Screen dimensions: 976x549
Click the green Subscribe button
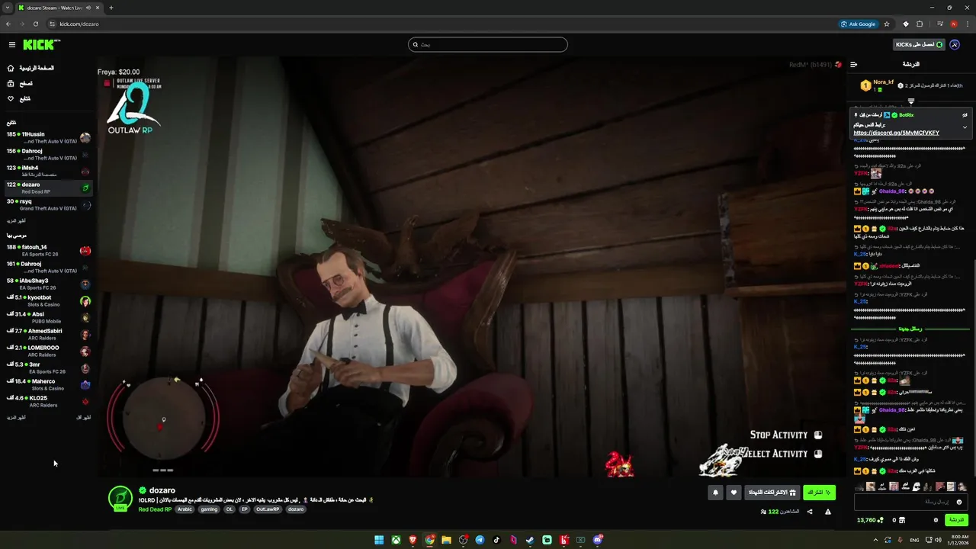click(x=820, y=493)
